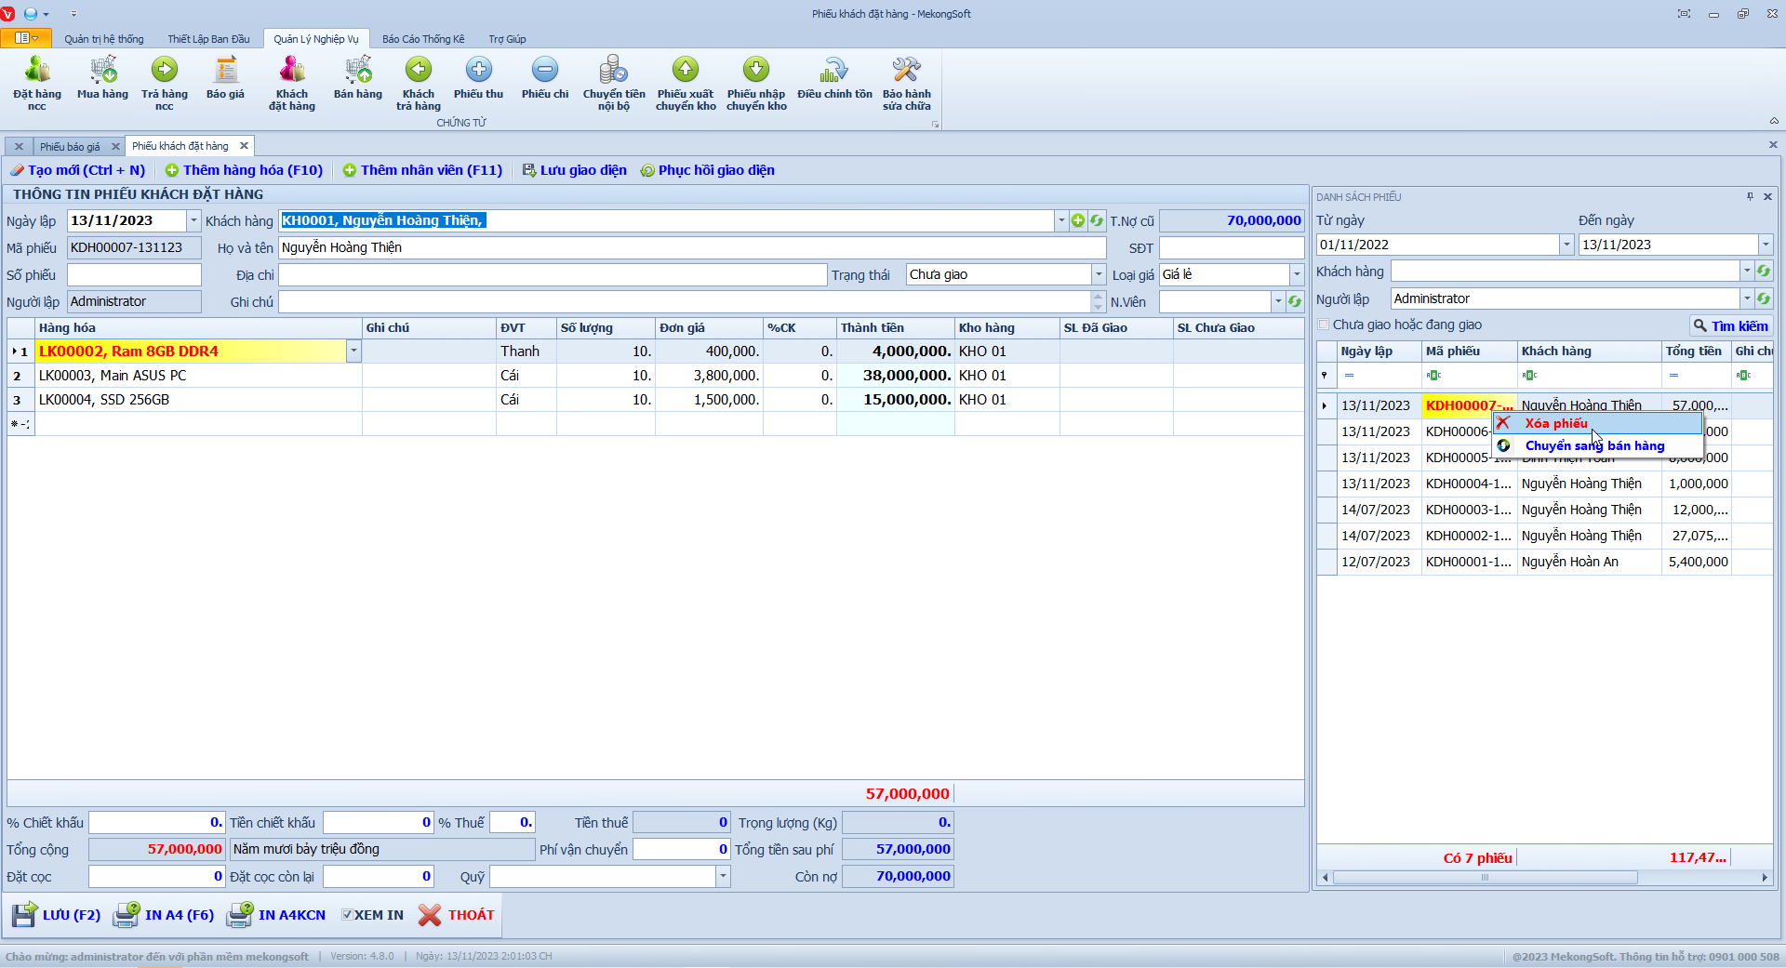Open Bảo hành sửa chữa tool
This screenshot has height=968, width=1786.
pyautogui.click(x=906, y=82)
